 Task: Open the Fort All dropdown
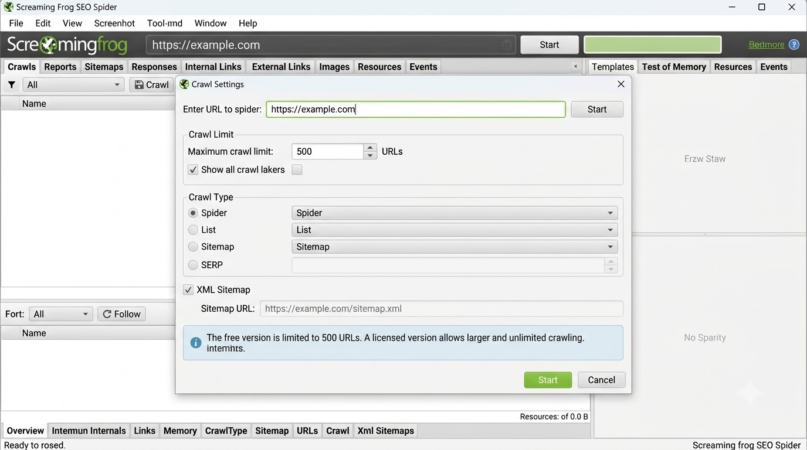(62, 314)
